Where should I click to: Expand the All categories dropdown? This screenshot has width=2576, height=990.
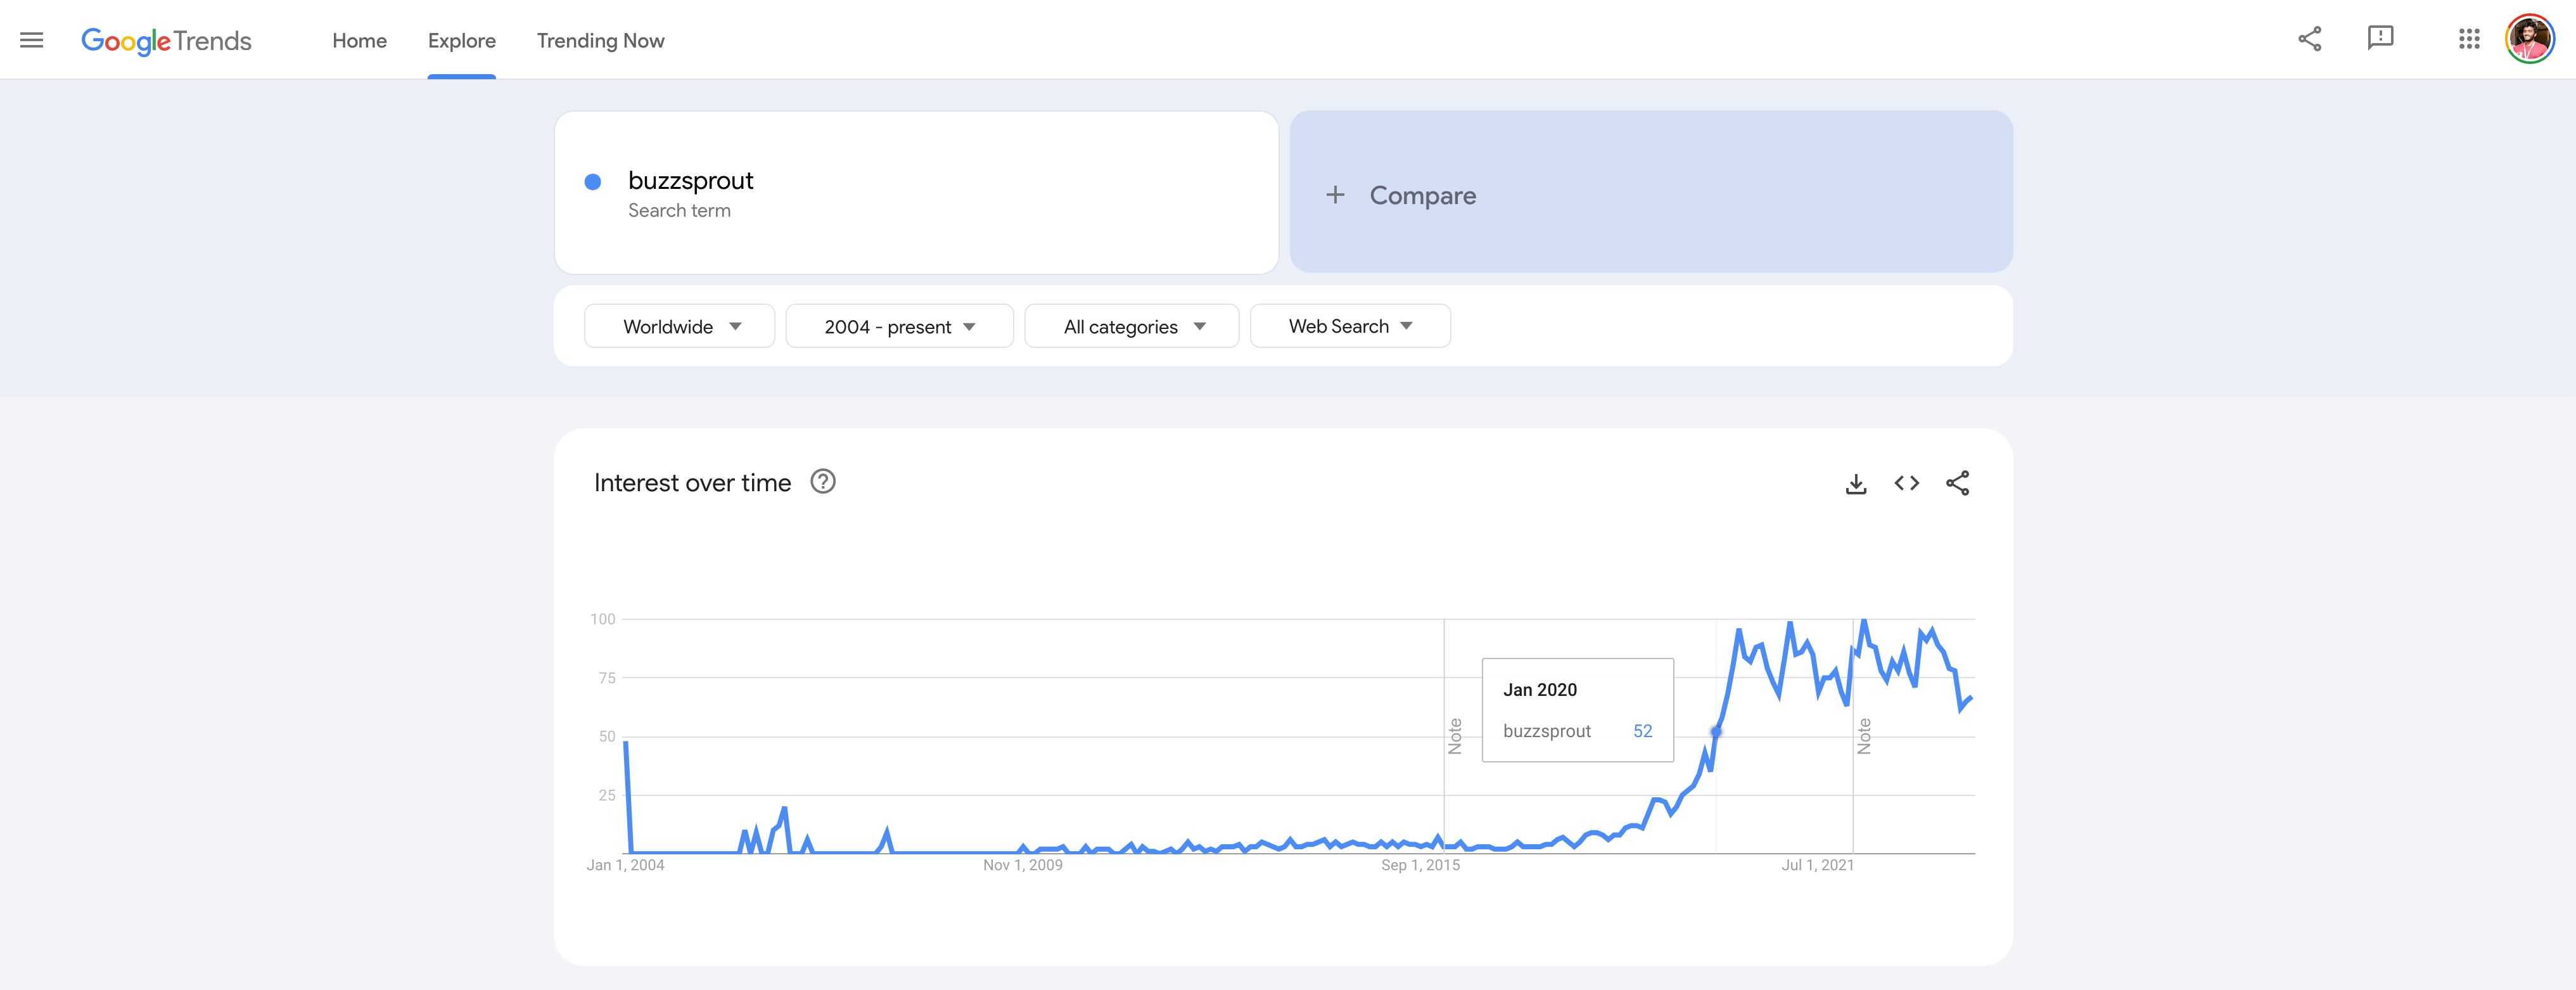1131,326
